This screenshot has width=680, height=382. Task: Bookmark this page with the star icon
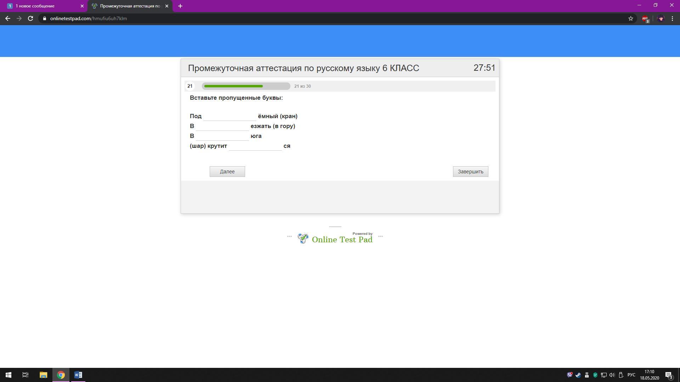click(631, 18)
